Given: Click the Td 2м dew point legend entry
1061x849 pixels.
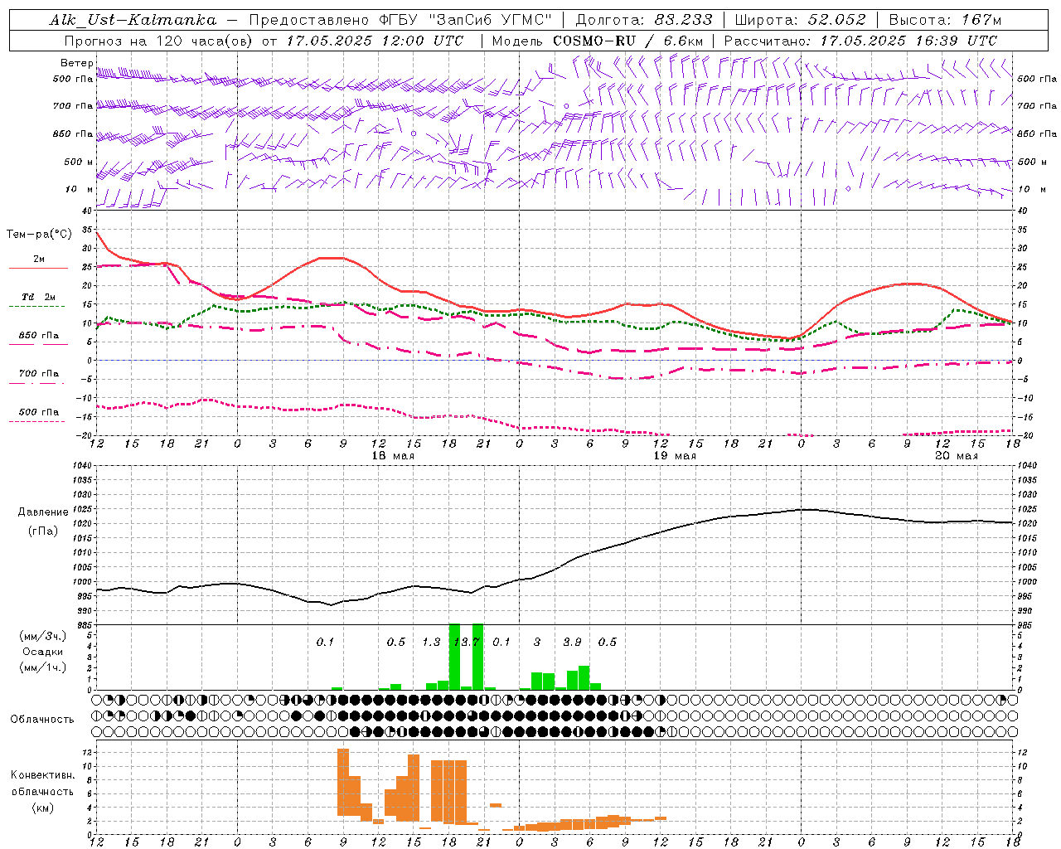Looking at the screenshot, I should [x=38, y=297].
